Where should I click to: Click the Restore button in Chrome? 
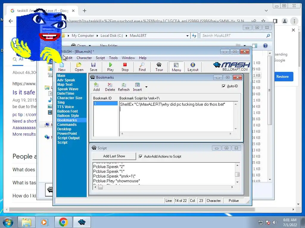coord(282,77)
